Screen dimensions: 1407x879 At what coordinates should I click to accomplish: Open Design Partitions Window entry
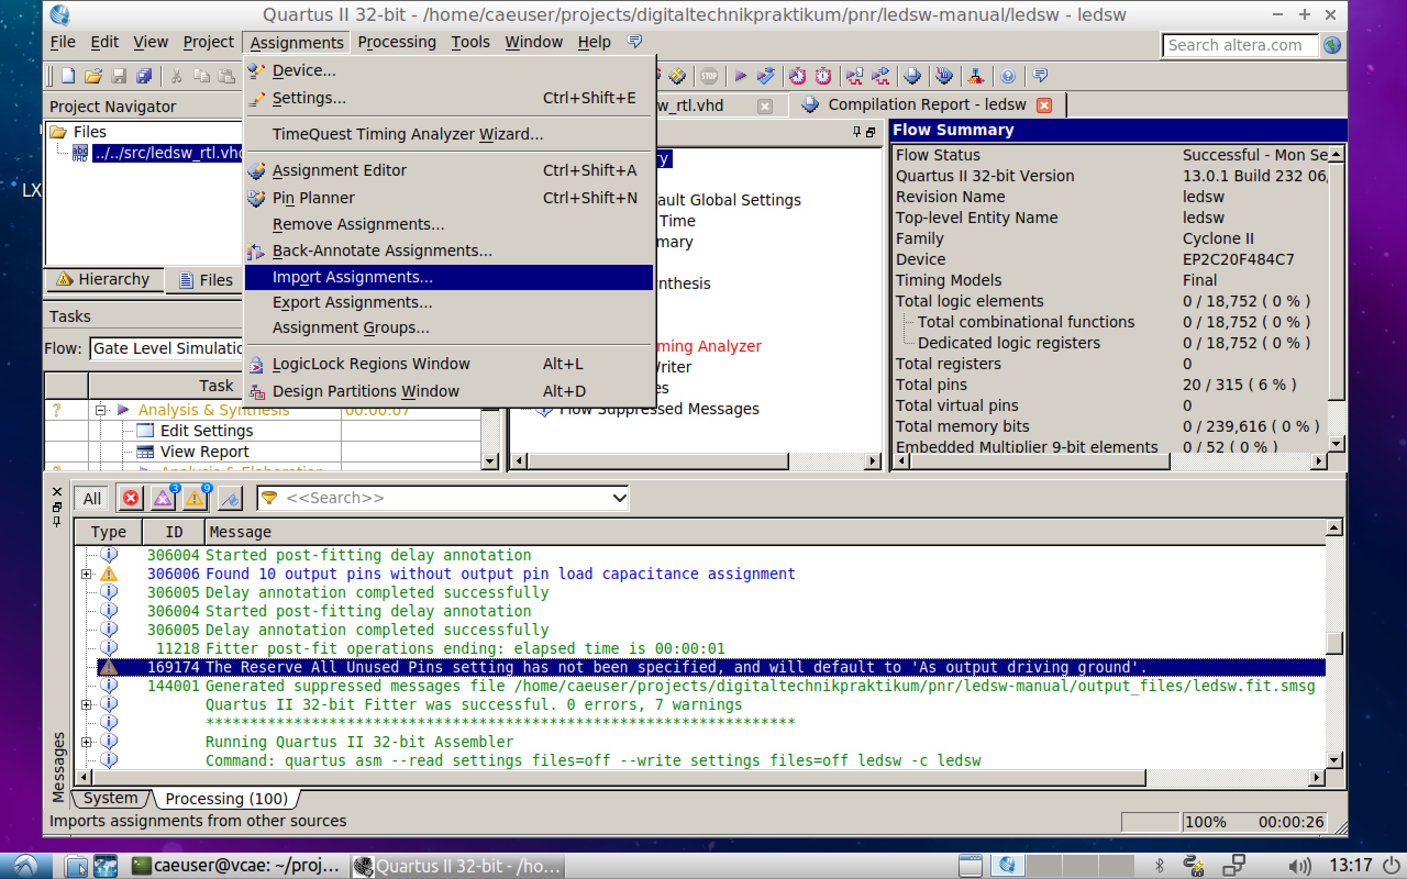[449, 391]
